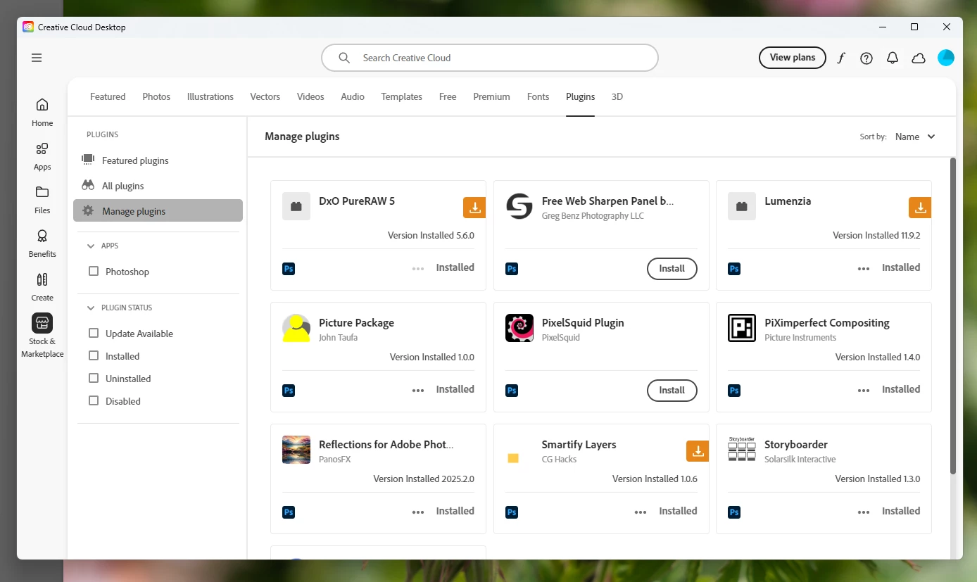Open more options for Smartify Layers

[x=641, y=512]
